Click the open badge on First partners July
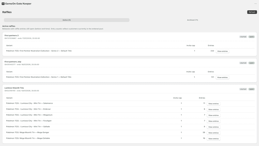Viewport: 259px width, 146px height. (x=251, y=63)
